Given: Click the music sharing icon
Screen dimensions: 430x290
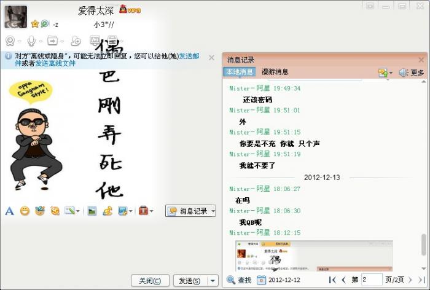Looking at the screenshot, I should (x=107, y=211).
